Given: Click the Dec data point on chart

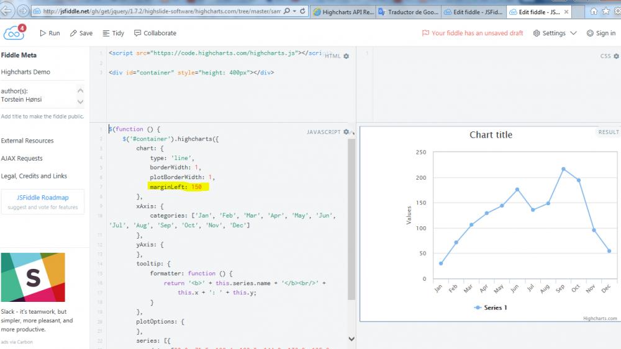Looking at the screenshot, I should (609, 251).
